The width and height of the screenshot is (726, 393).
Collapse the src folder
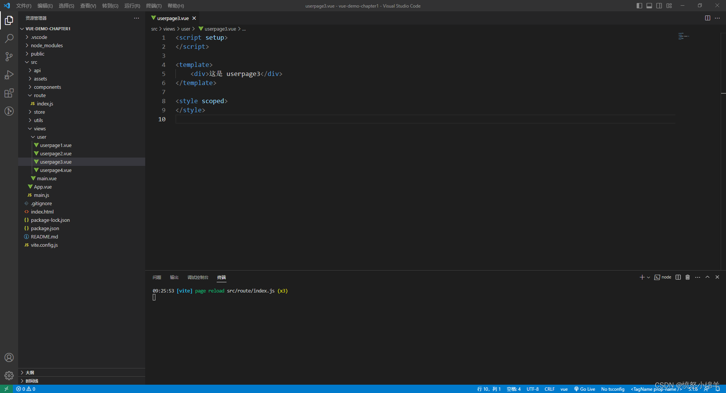tap(82, 62)
